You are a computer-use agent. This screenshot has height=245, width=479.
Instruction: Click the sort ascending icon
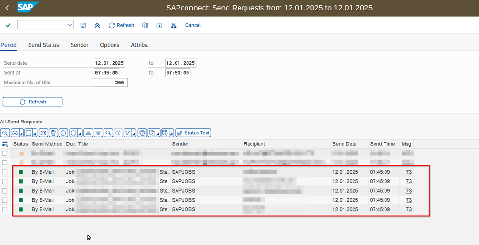[88, 133]
